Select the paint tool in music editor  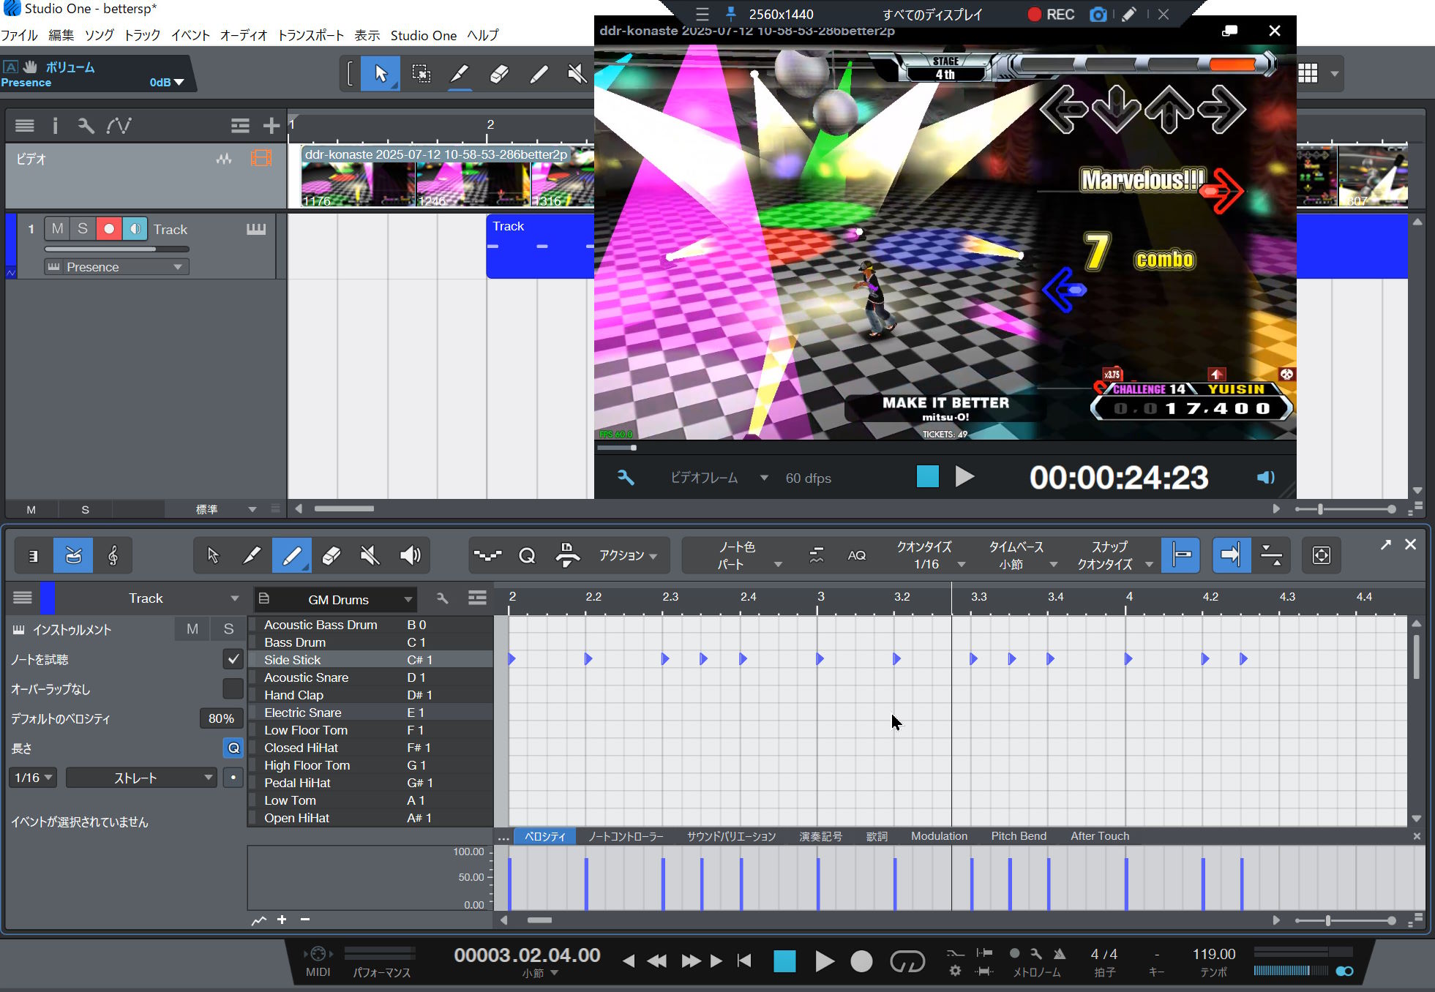pos(291,556)
